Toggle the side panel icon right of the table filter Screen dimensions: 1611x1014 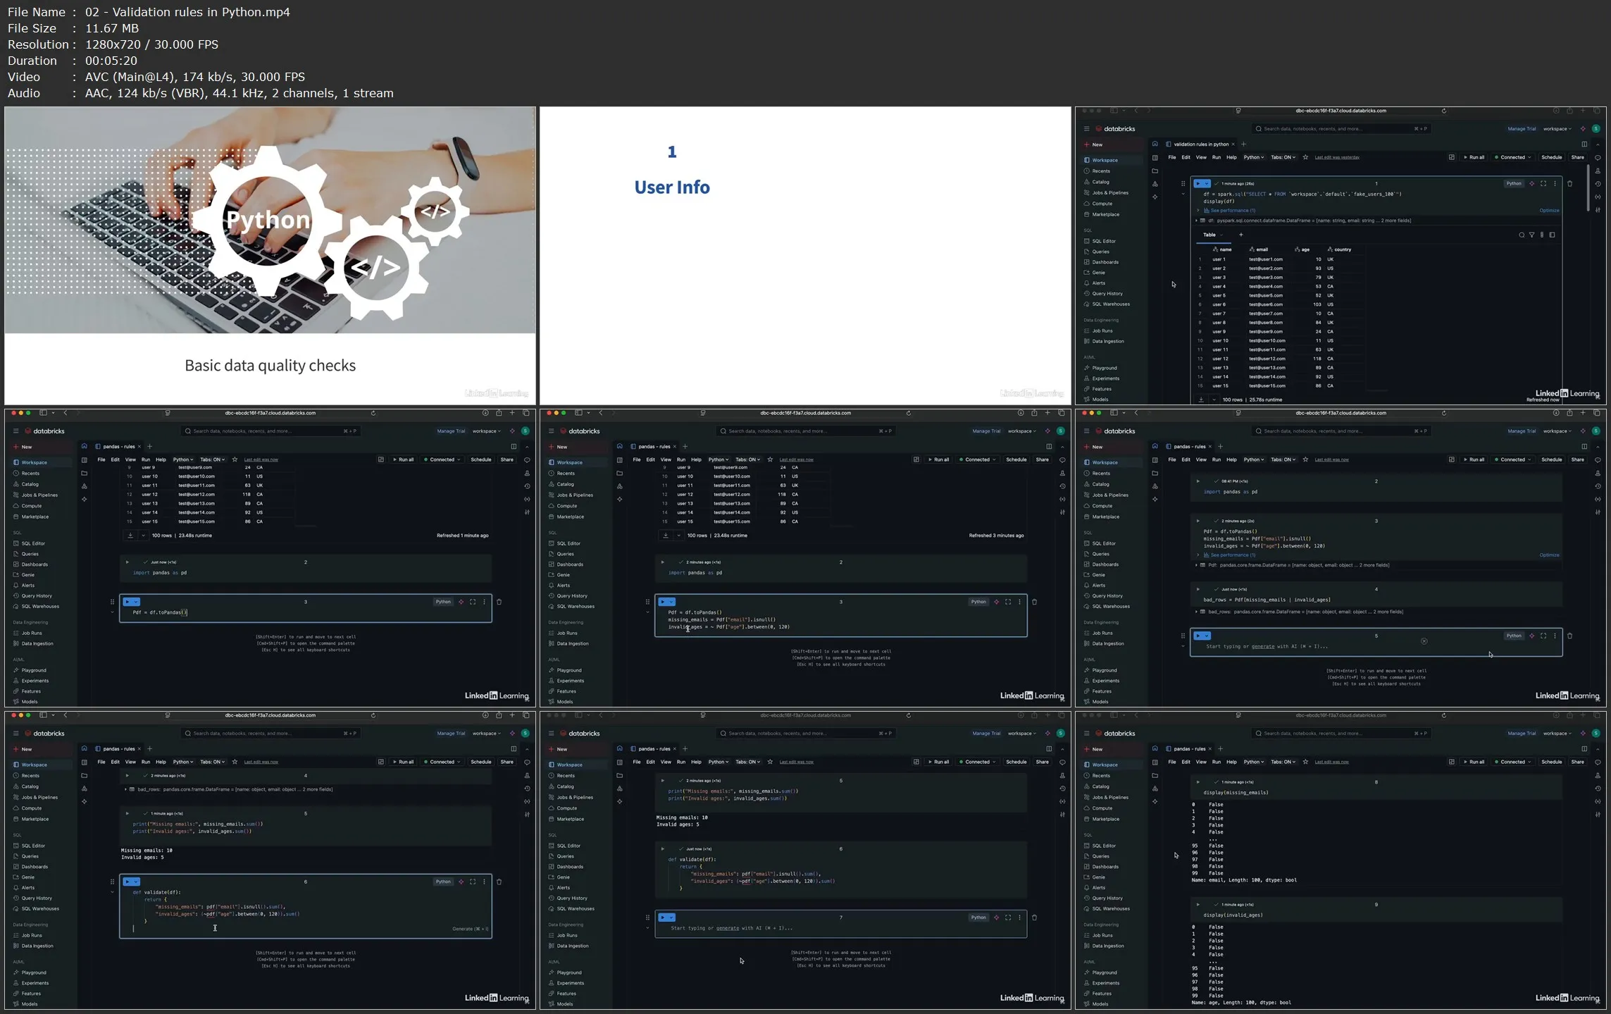click(1552, 235)
